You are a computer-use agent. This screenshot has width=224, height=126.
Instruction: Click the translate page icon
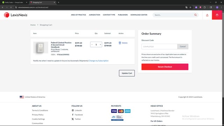pyautogui.click(x=187, y=7)
